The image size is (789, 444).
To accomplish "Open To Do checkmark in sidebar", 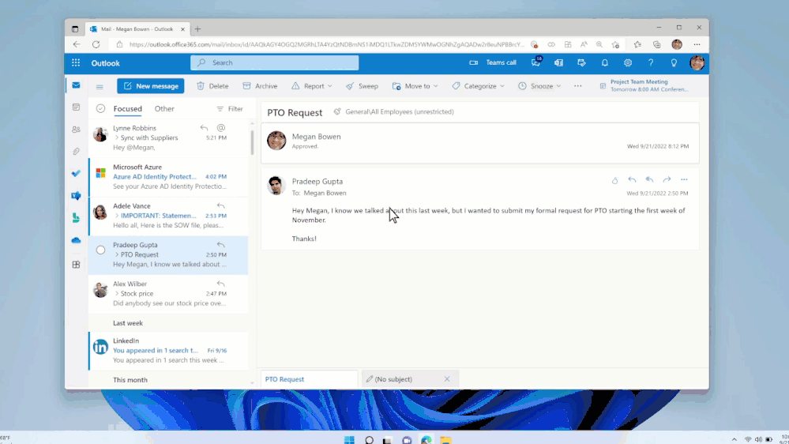I will (x=76, y=173).
